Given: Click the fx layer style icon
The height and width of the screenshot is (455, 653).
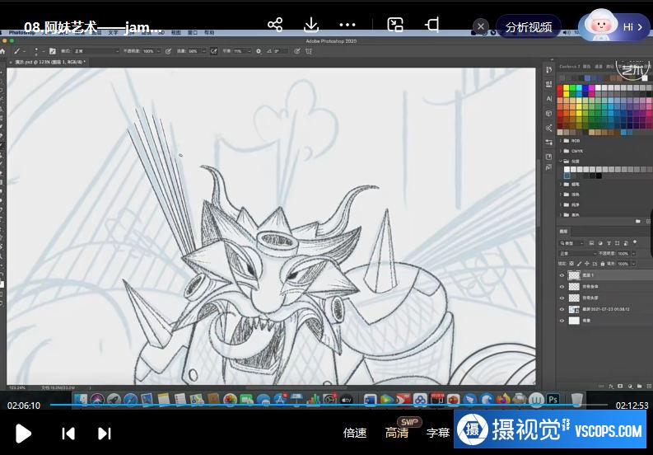Looking at the screenshot, I should 611,387.
